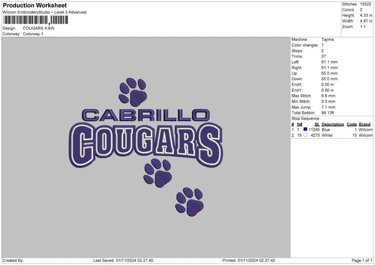Click stitch count 4275 in row 2

[x=315, y=136]
